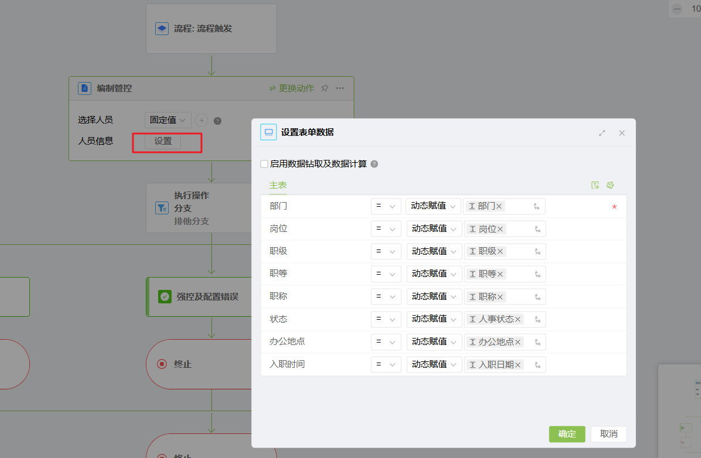The width and height of the screenshot is (701, 458).
Task: Open the operator dropdown in 部门 row
Action: click(386, 206)
